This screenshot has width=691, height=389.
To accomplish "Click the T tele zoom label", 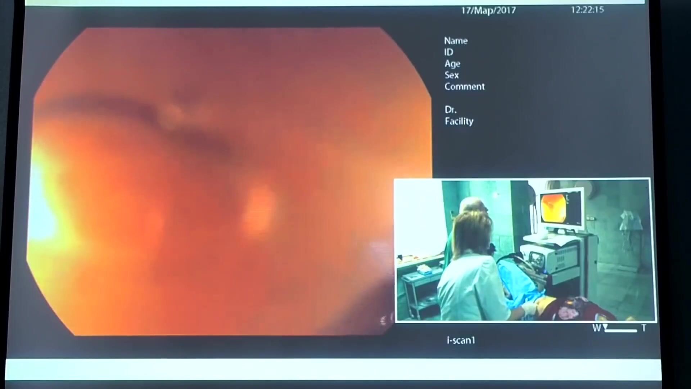I will (x=644, y=328).
